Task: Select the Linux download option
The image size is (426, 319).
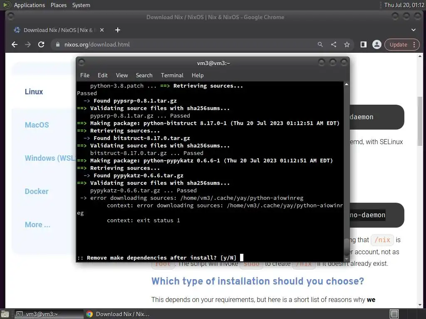Action: (x=34, y=92)
